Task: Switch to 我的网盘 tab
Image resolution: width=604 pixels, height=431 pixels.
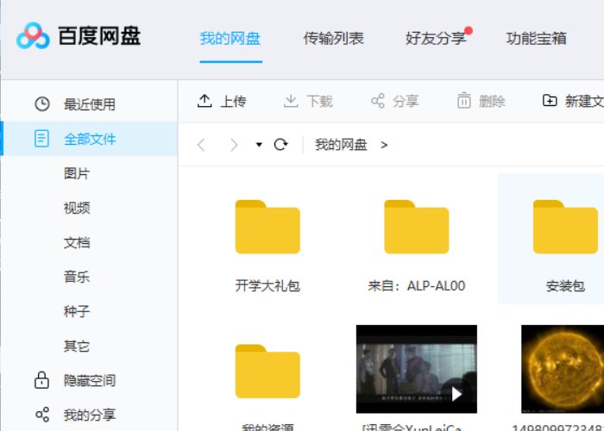Action: pyautogui.click(x=230, y=39)
